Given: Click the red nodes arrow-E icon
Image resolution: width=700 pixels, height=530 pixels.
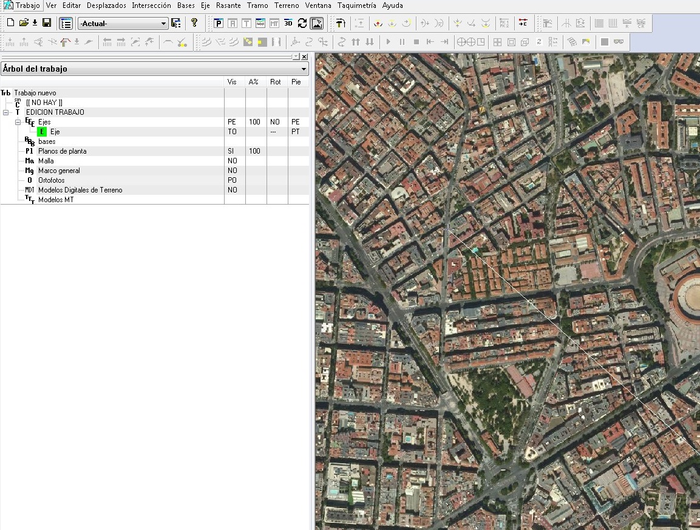Looking at the screenshot, I should click(523, 23).
